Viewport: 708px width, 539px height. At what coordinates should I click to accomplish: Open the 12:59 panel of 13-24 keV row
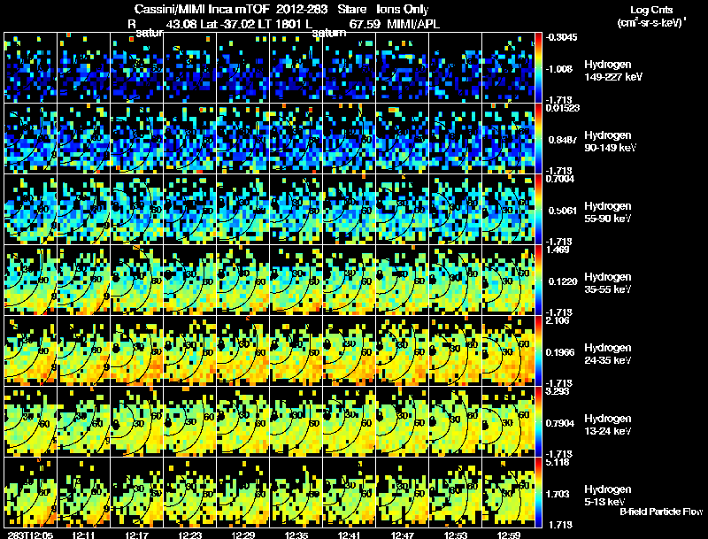[x=508, y=421]
